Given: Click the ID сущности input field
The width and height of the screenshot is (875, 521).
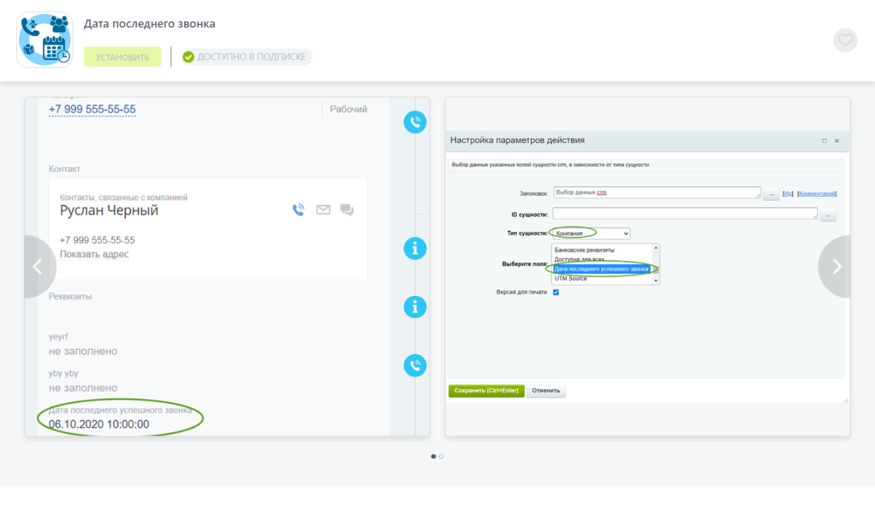Looking at the screenshot, I should coord(685,214).
